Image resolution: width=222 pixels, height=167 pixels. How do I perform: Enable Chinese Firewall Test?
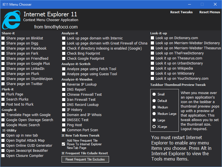pos(64,95)
